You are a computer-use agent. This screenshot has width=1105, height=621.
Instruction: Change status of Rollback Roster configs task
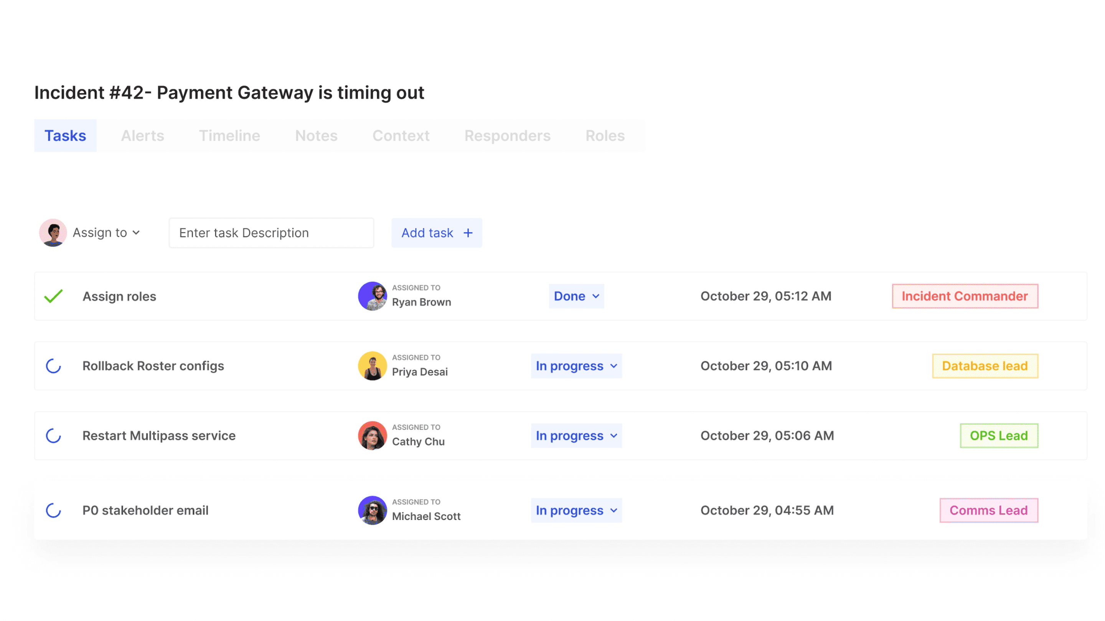click(x=576, y=366)
